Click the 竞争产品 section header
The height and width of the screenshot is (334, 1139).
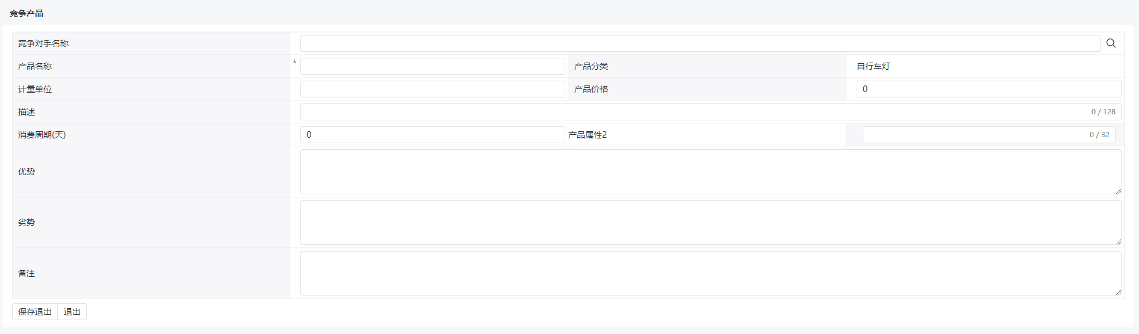(x=26, y=13)
